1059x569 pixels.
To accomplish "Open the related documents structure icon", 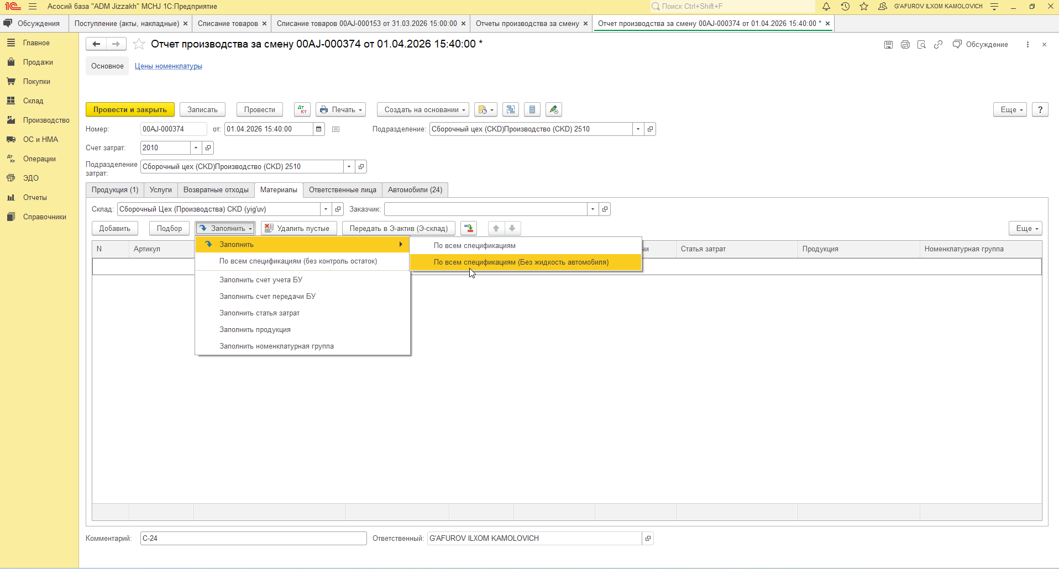I will coord(511,109).
